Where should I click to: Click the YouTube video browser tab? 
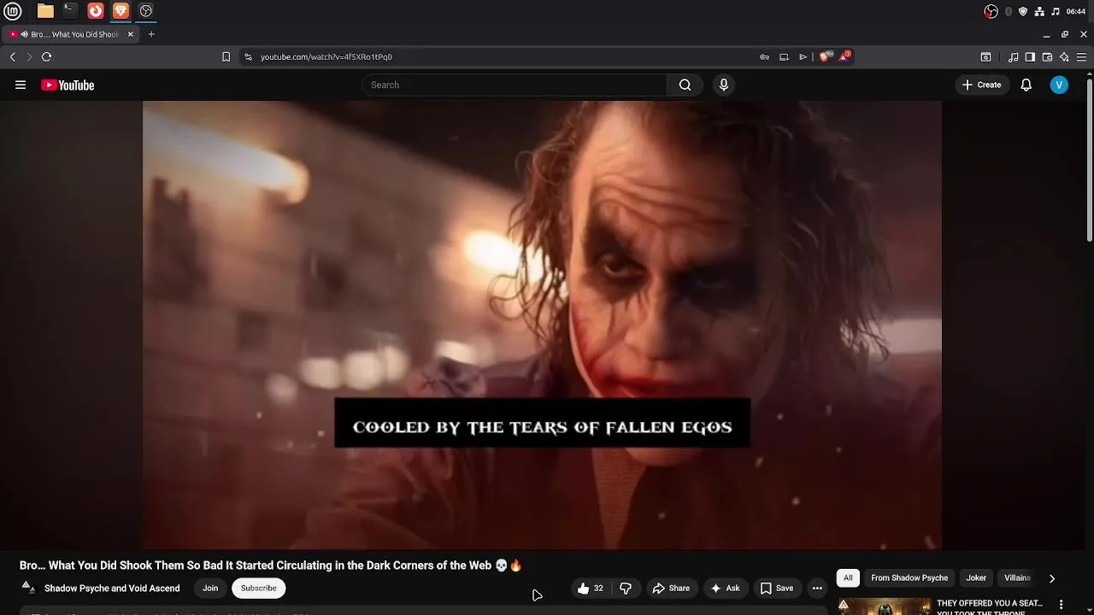(71, 34)
